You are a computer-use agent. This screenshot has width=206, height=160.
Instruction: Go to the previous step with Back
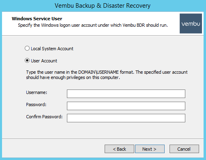click(x=119, y=149)
